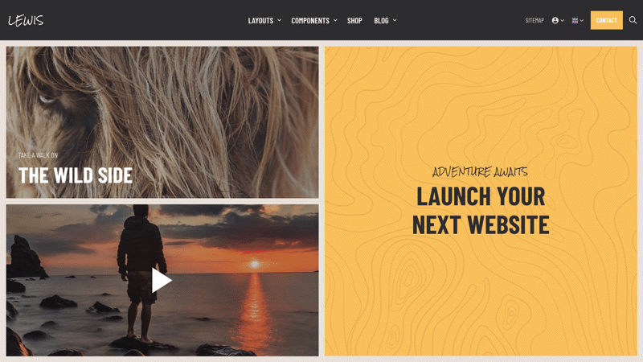Screen dimensions: 643x362
Task: Select the Blog menu item
Action: 381,21
